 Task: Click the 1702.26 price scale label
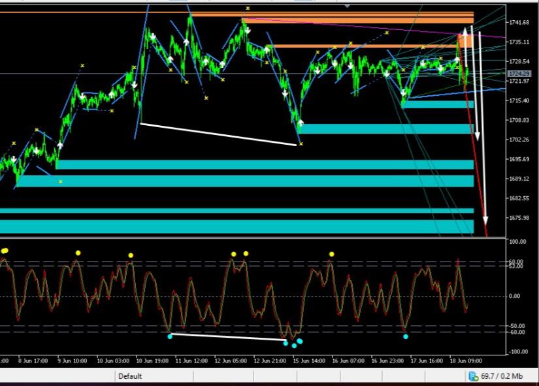point(519,140)
